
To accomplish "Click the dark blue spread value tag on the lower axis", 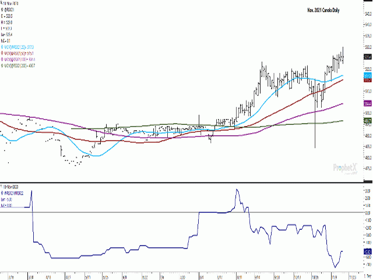I will point(368,251).
